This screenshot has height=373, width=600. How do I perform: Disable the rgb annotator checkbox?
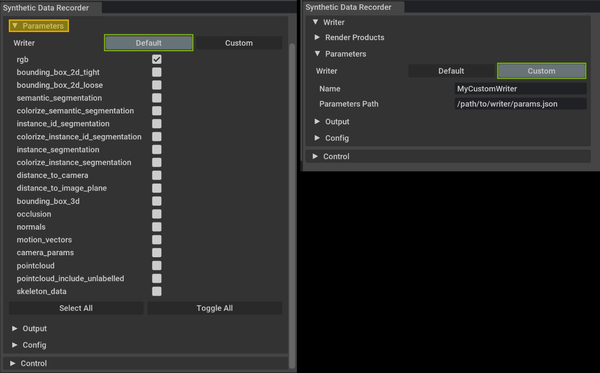click(157, 59)
